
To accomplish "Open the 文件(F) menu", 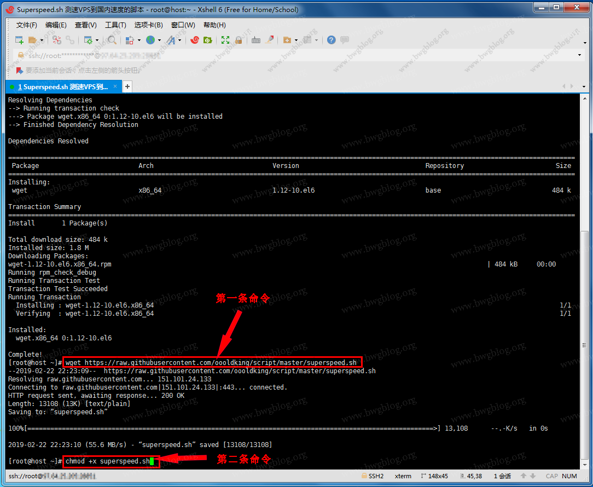I will 26,25.
